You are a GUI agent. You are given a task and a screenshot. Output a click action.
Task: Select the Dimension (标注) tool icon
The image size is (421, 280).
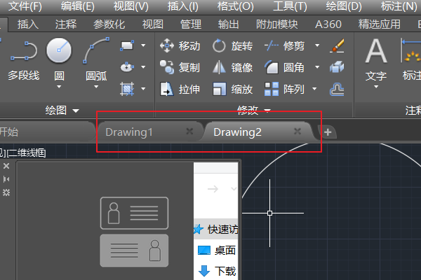coord(410,51)
